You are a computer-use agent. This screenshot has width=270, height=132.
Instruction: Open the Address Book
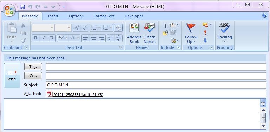134,33
